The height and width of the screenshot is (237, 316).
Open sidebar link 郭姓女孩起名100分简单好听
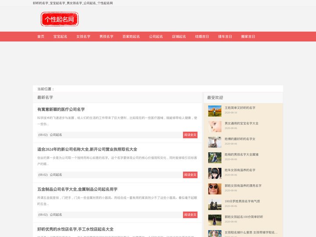pos(244,217)
